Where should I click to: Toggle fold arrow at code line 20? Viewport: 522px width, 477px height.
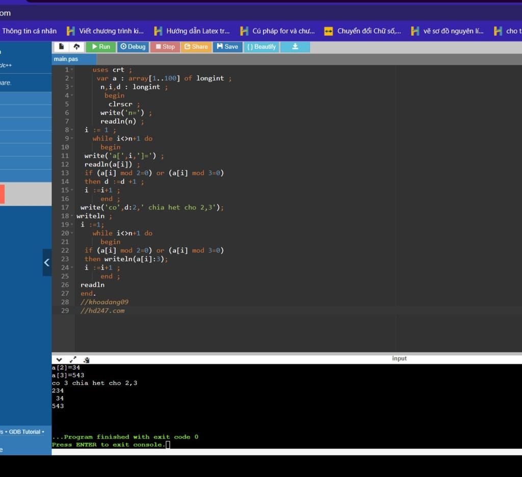[72, 233]
